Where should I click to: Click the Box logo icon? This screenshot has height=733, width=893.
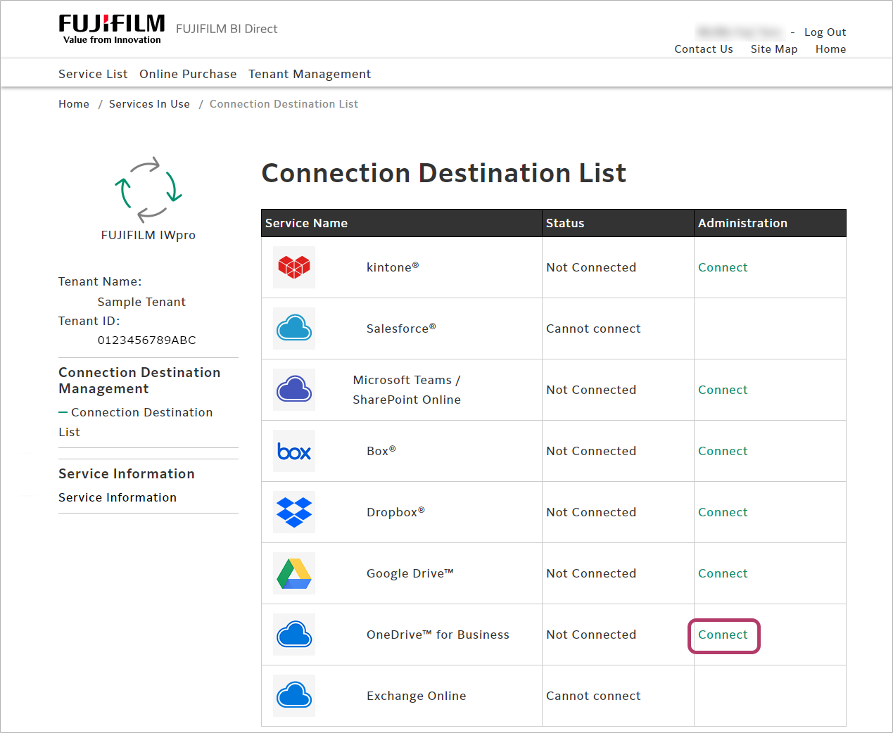(294, 451)
